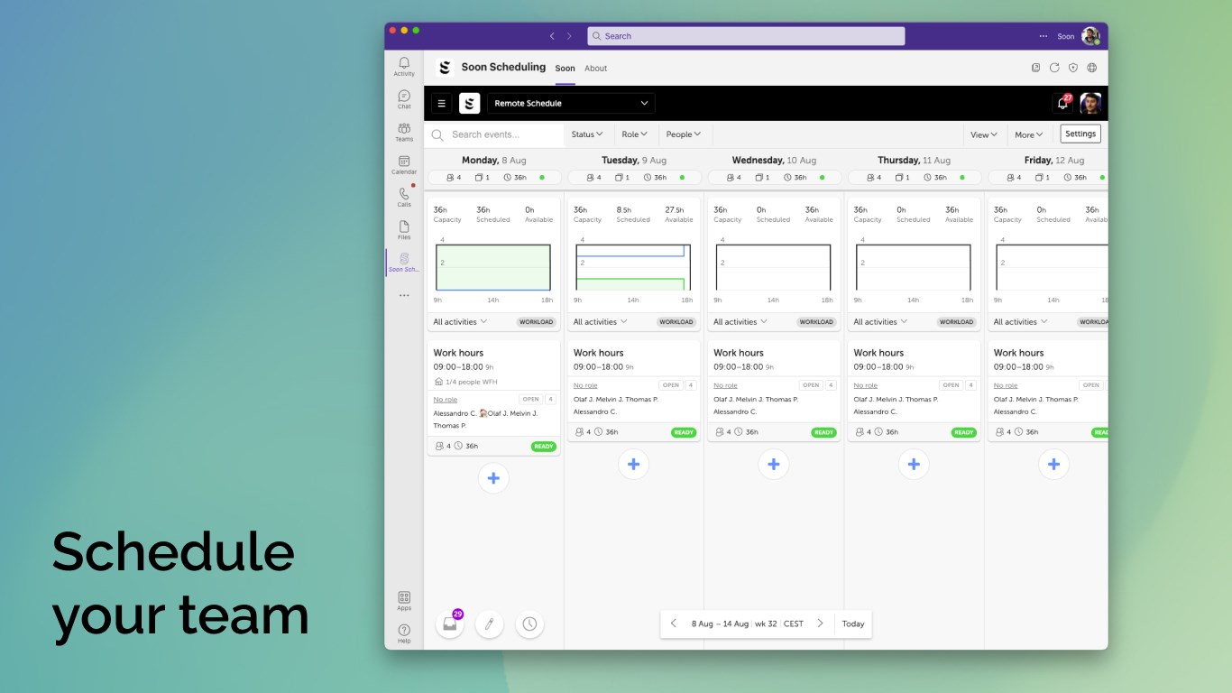This screenshot has width=1232, height=693.
Task: Open Calls in the sidebar
Action: (404, 197)
